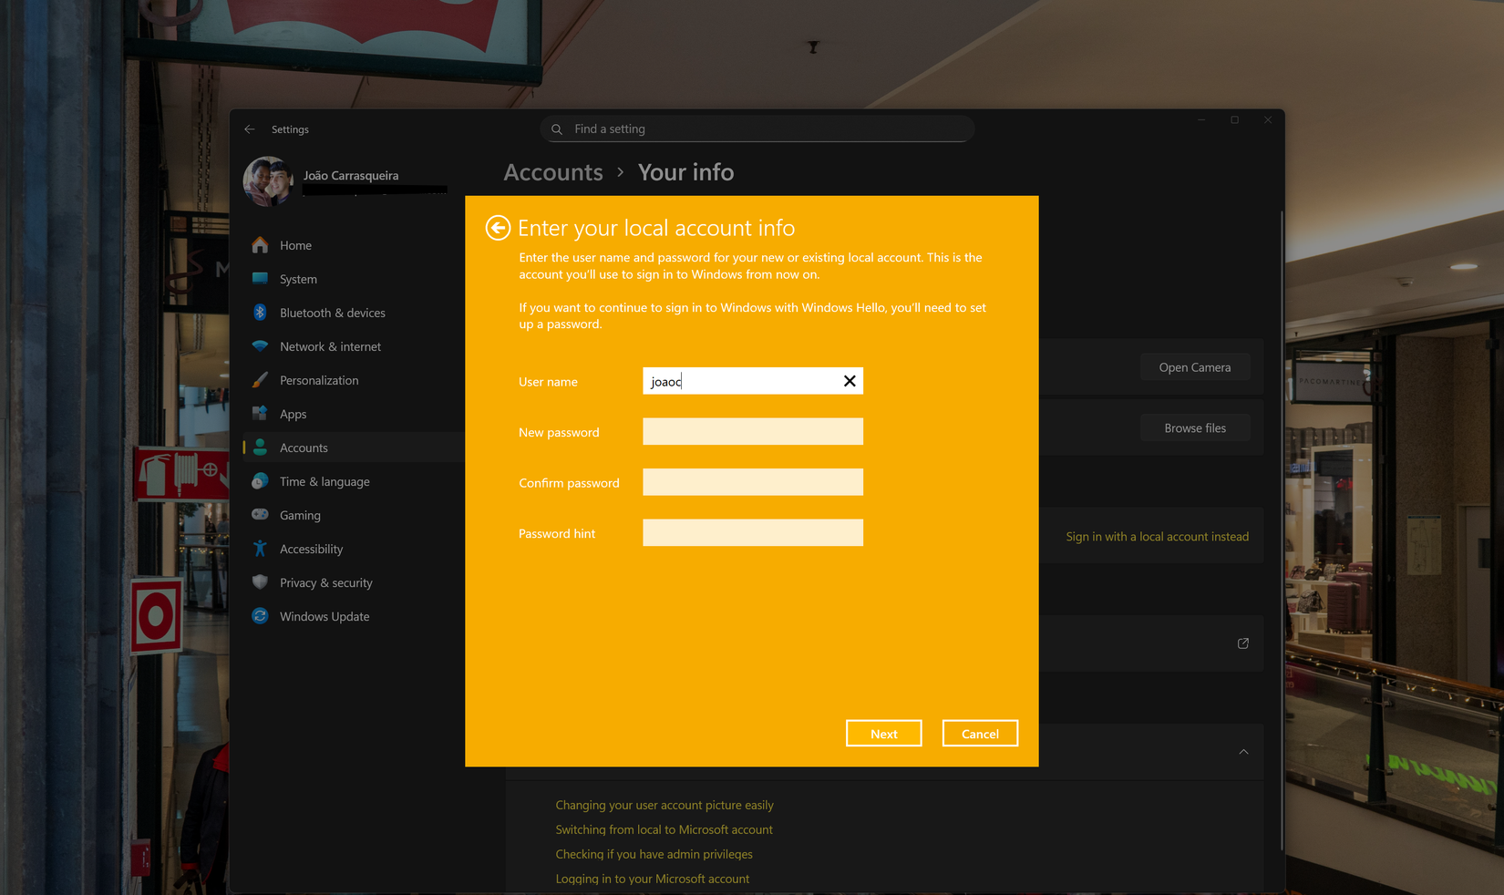This screenshot has width=1504, height=895.
Task: Open Accessibility settings icon
Action: pos(261,549)
